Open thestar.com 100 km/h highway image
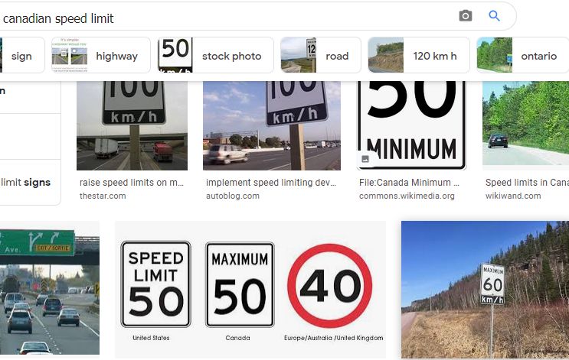569x360 pixels. pos(132,125)
